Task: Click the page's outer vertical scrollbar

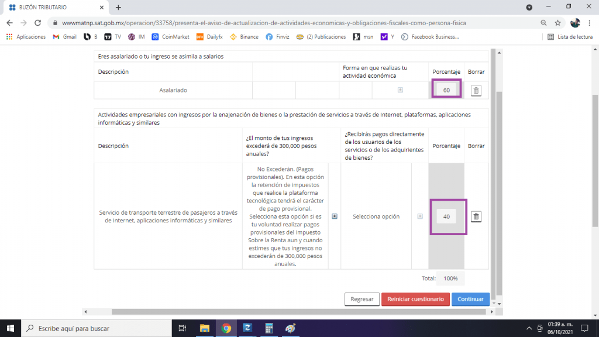Action: tap(595, 160)
